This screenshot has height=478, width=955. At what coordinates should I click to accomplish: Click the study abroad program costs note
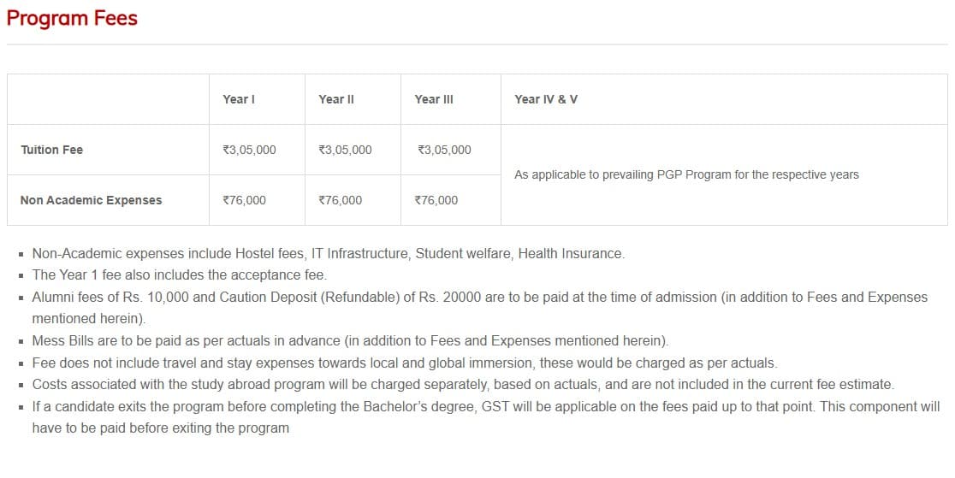click(x=462, y=384)
